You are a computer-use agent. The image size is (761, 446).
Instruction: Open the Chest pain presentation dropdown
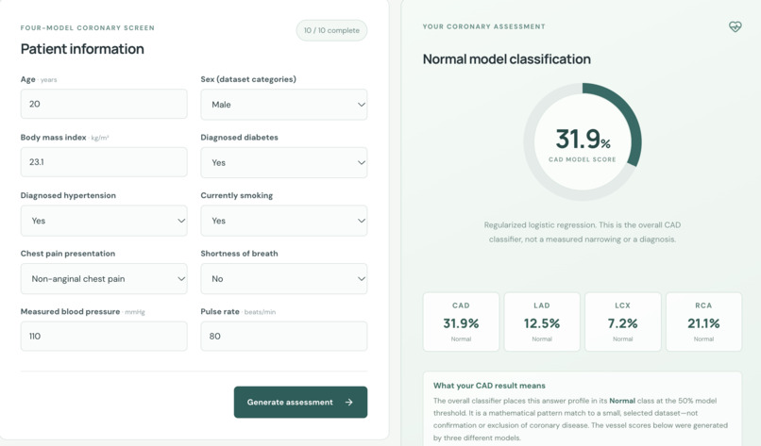click(104, 279)
